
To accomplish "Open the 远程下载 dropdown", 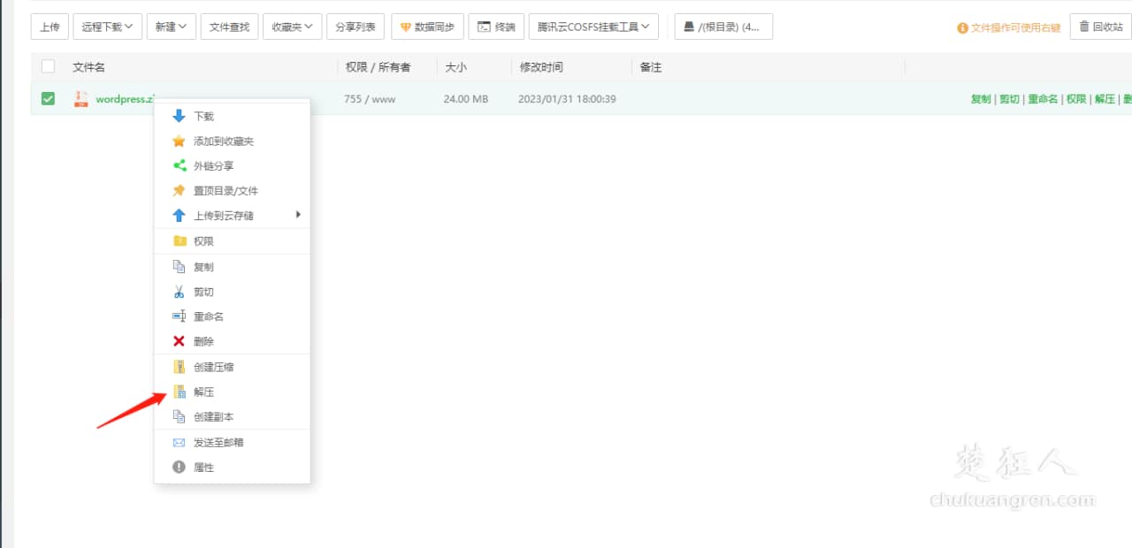I will (108, 27).
